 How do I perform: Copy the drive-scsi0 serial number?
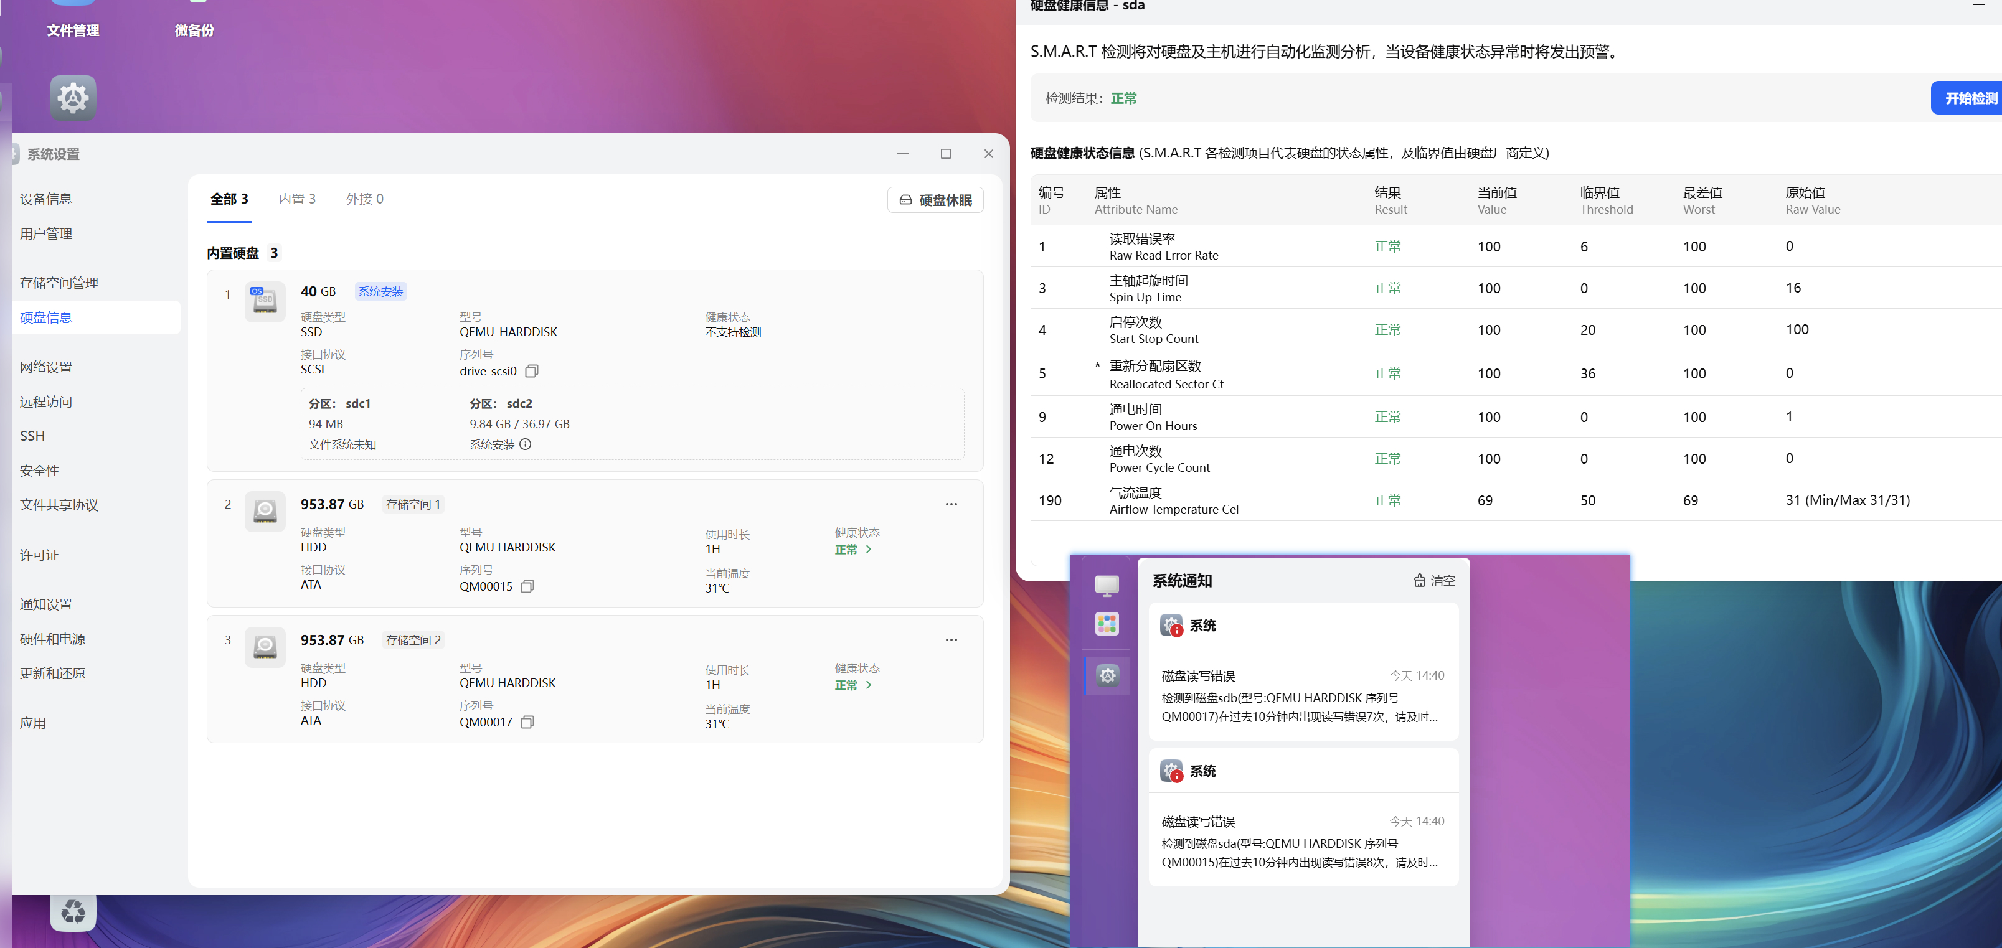[x=532, y=370]
